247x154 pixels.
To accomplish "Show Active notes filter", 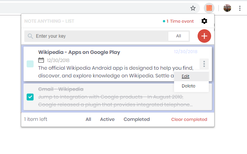I will (x=107, y=119).
